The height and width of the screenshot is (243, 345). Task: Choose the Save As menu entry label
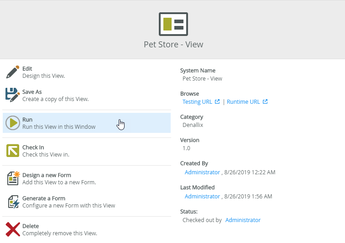[32, 92]
